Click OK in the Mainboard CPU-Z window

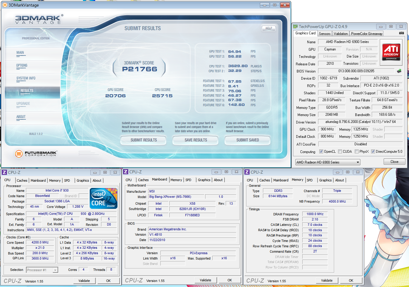[230, 280]
